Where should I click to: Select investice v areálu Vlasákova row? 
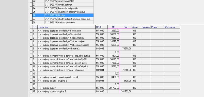coord(63,12)
